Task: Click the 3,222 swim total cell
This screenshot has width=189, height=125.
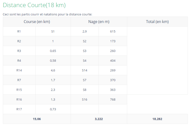Action: coord(99,119)
